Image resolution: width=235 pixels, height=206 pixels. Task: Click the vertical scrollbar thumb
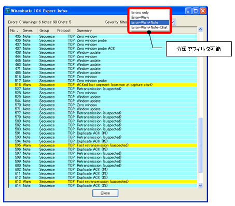(x=200, y=145)
